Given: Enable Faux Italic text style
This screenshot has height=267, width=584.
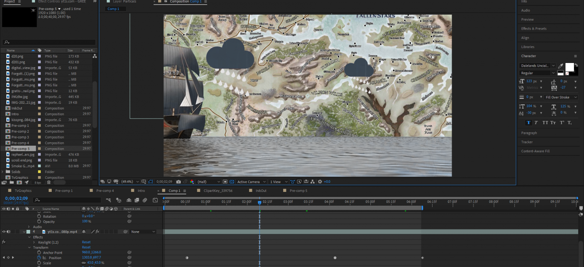Looking at the screenshot, I should tap(536, 123).
